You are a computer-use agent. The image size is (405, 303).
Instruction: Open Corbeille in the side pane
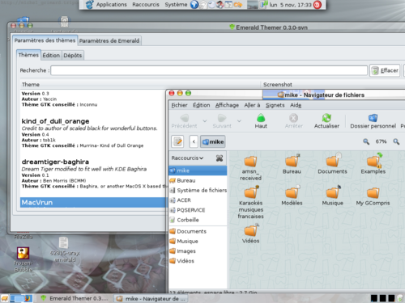[198, 220]
